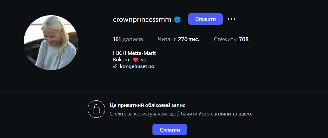This screenshot has height=138, width=328.
Task: Click the pink heart emoji in bio
Action: tap(135, 60)
